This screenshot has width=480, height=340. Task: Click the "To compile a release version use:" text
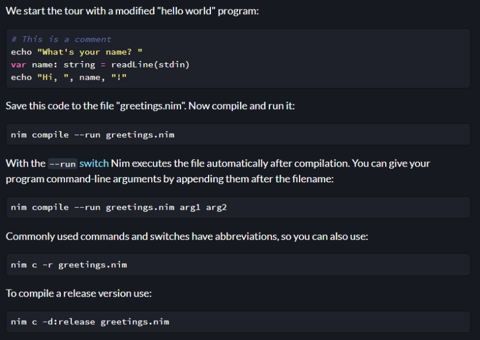tap(79, 293)
